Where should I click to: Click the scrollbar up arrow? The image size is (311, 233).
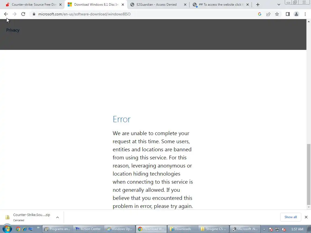308,21
